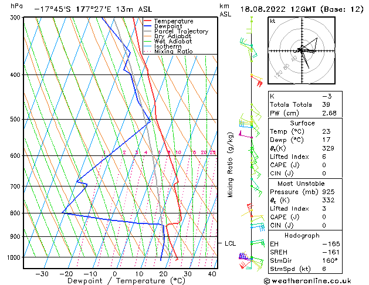Viewport: 369px width, 285px height.
Task: Click the StmSpd (kt) row
Action: pyautogui.click(x=305, y=269)
